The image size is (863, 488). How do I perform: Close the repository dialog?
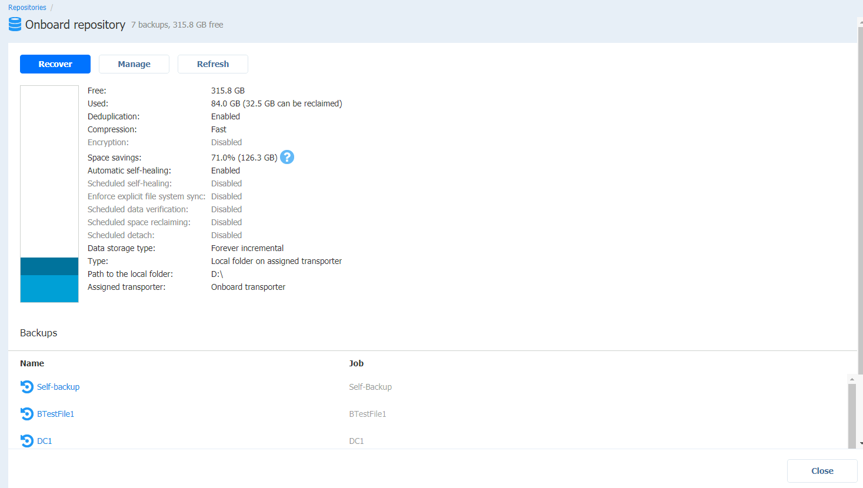point(822,471)
